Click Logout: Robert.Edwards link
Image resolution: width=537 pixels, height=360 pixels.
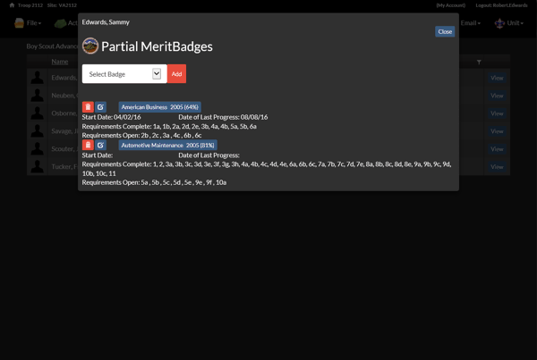(501, 5)
